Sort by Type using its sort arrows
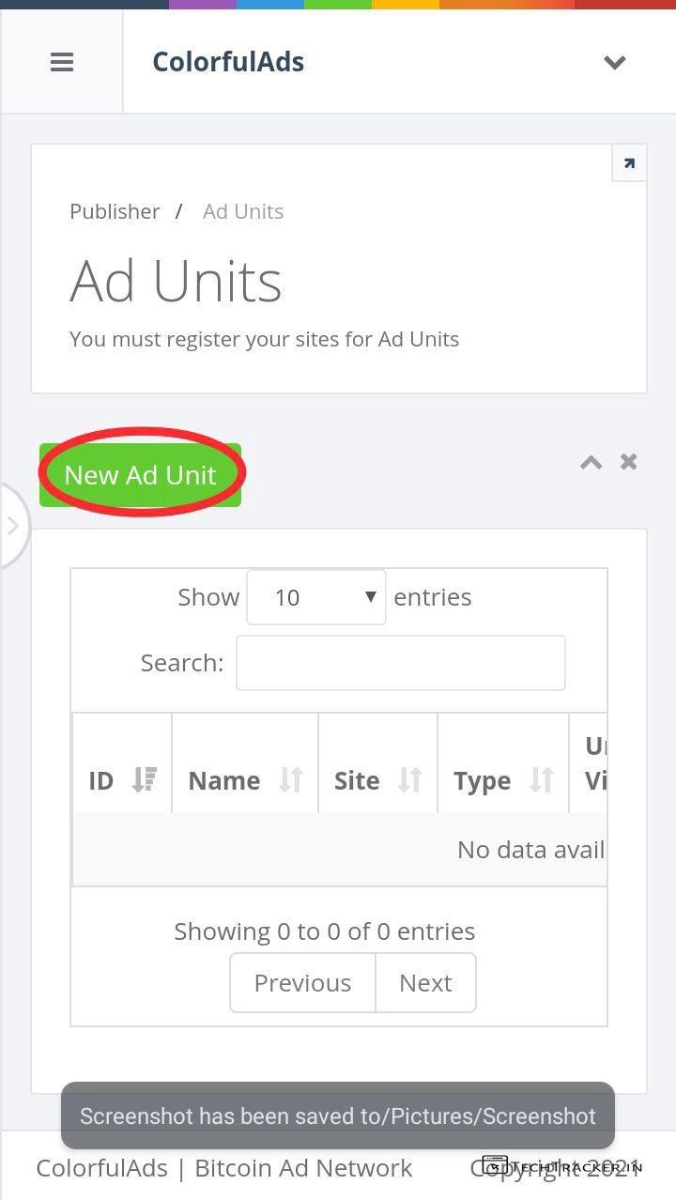Screen dimensions: 676x1200 click(542, 780)
